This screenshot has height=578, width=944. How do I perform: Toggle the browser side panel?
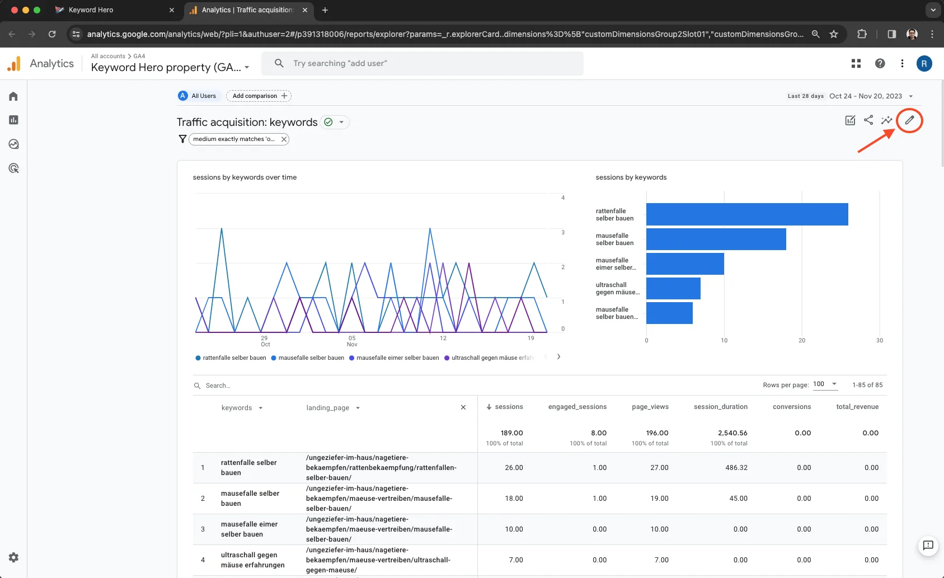click(892, 34)
